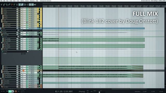
Task: Click the meter on the Drums Amb track
Action: pos(39,24)
